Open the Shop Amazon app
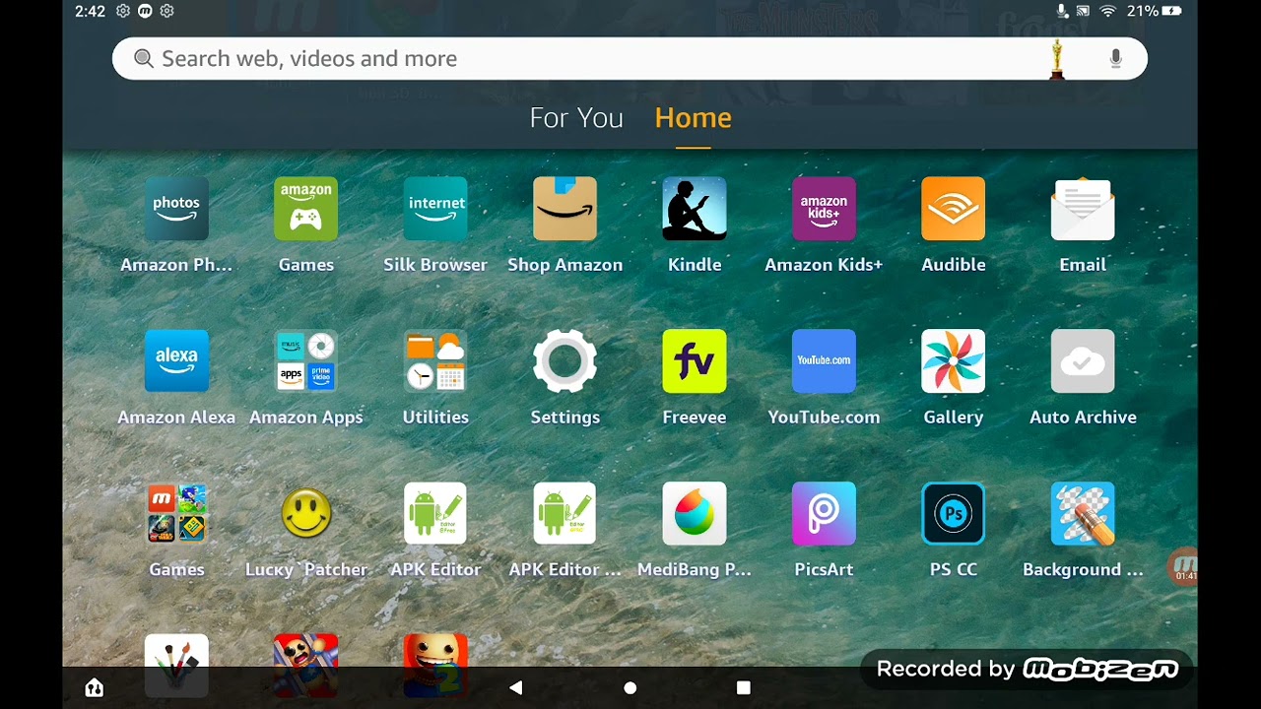Viewport: 1261px width, 709px height. (565, 209)
